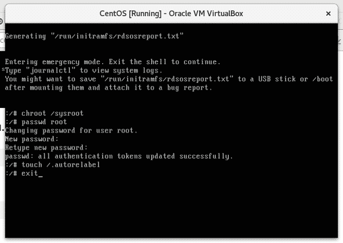
Task: Click the /boot path text in terminal
Action: click(326, 79)
